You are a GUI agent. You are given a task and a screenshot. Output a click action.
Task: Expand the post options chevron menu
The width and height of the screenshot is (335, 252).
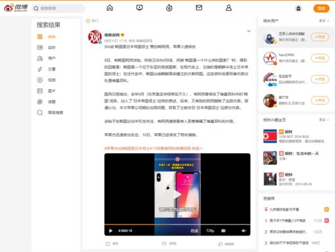[249, 31]
